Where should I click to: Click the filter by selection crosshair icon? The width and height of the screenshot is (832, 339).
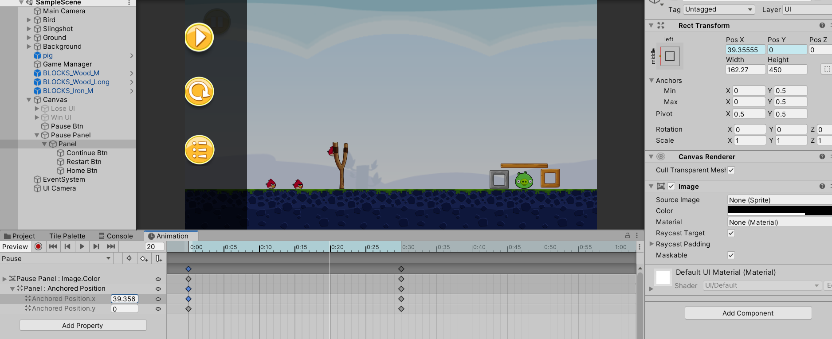pos(129,258)
